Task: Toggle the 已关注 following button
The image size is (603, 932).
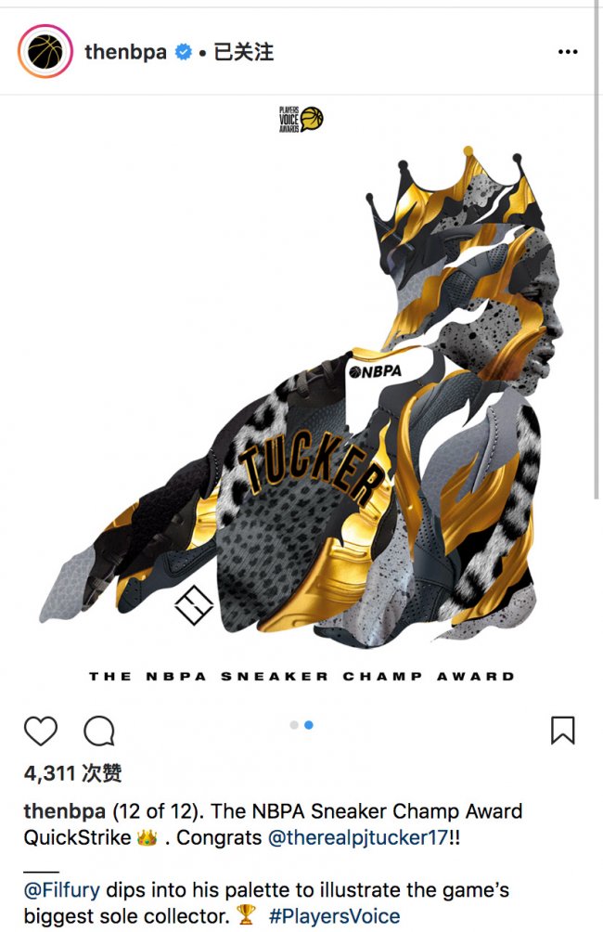Action: (x=244, y=52)
